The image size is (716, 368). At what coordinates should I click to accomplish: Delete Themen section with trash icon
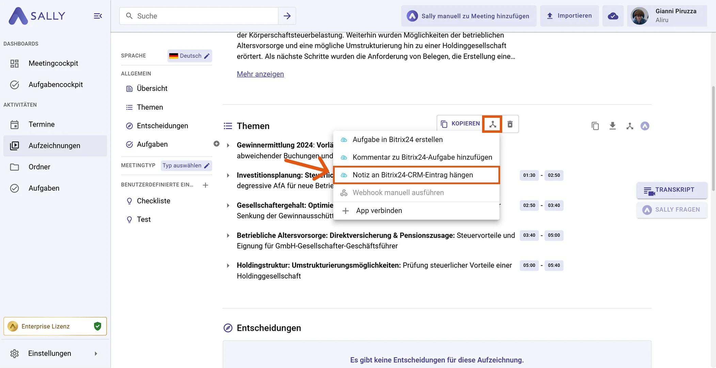510,124
